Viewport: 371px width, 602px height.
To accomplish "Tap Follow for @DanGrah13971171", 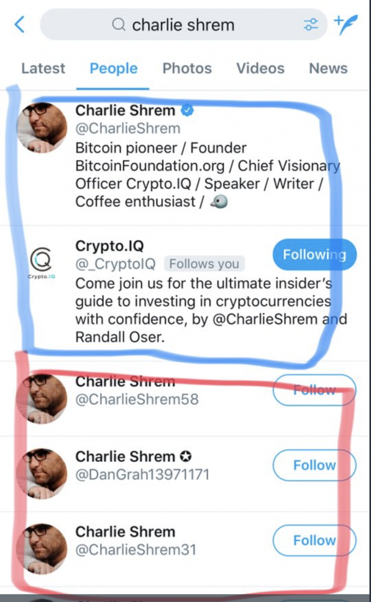I will (314, 465).
